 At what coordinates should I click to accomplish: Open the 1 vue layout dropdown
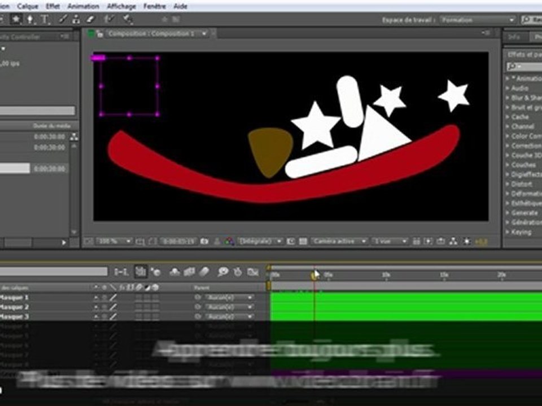pyautogui.click(x=390, y=241)
